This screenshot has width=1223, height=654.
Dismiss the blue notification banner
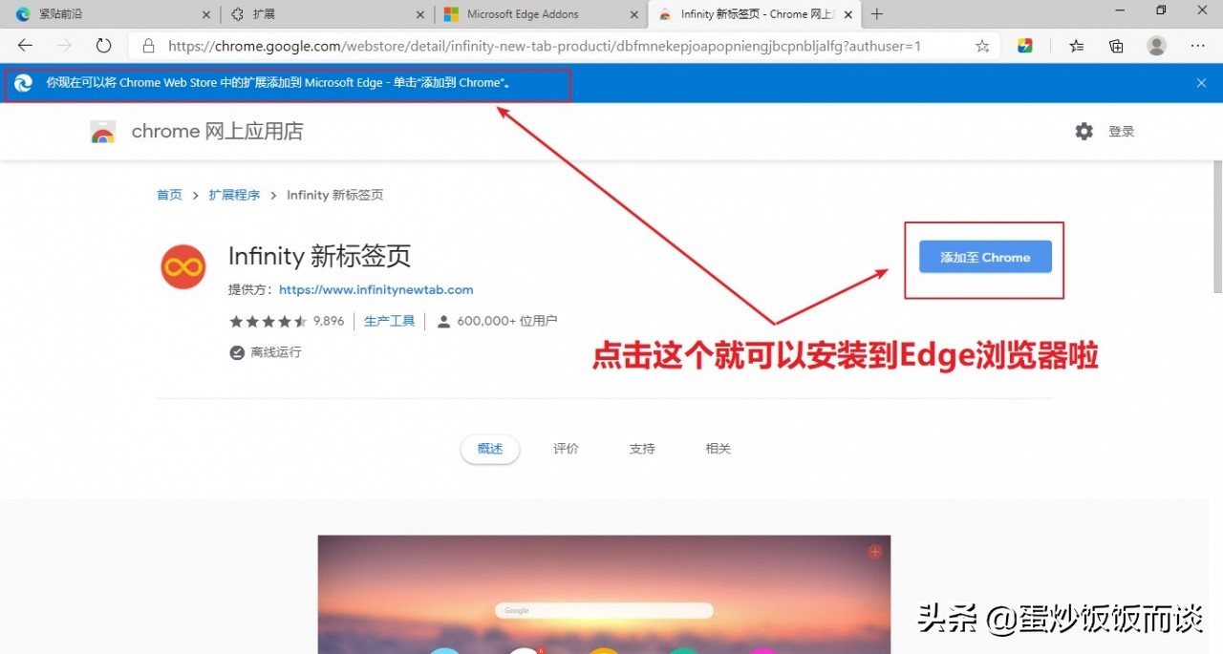click(1201, 83)
